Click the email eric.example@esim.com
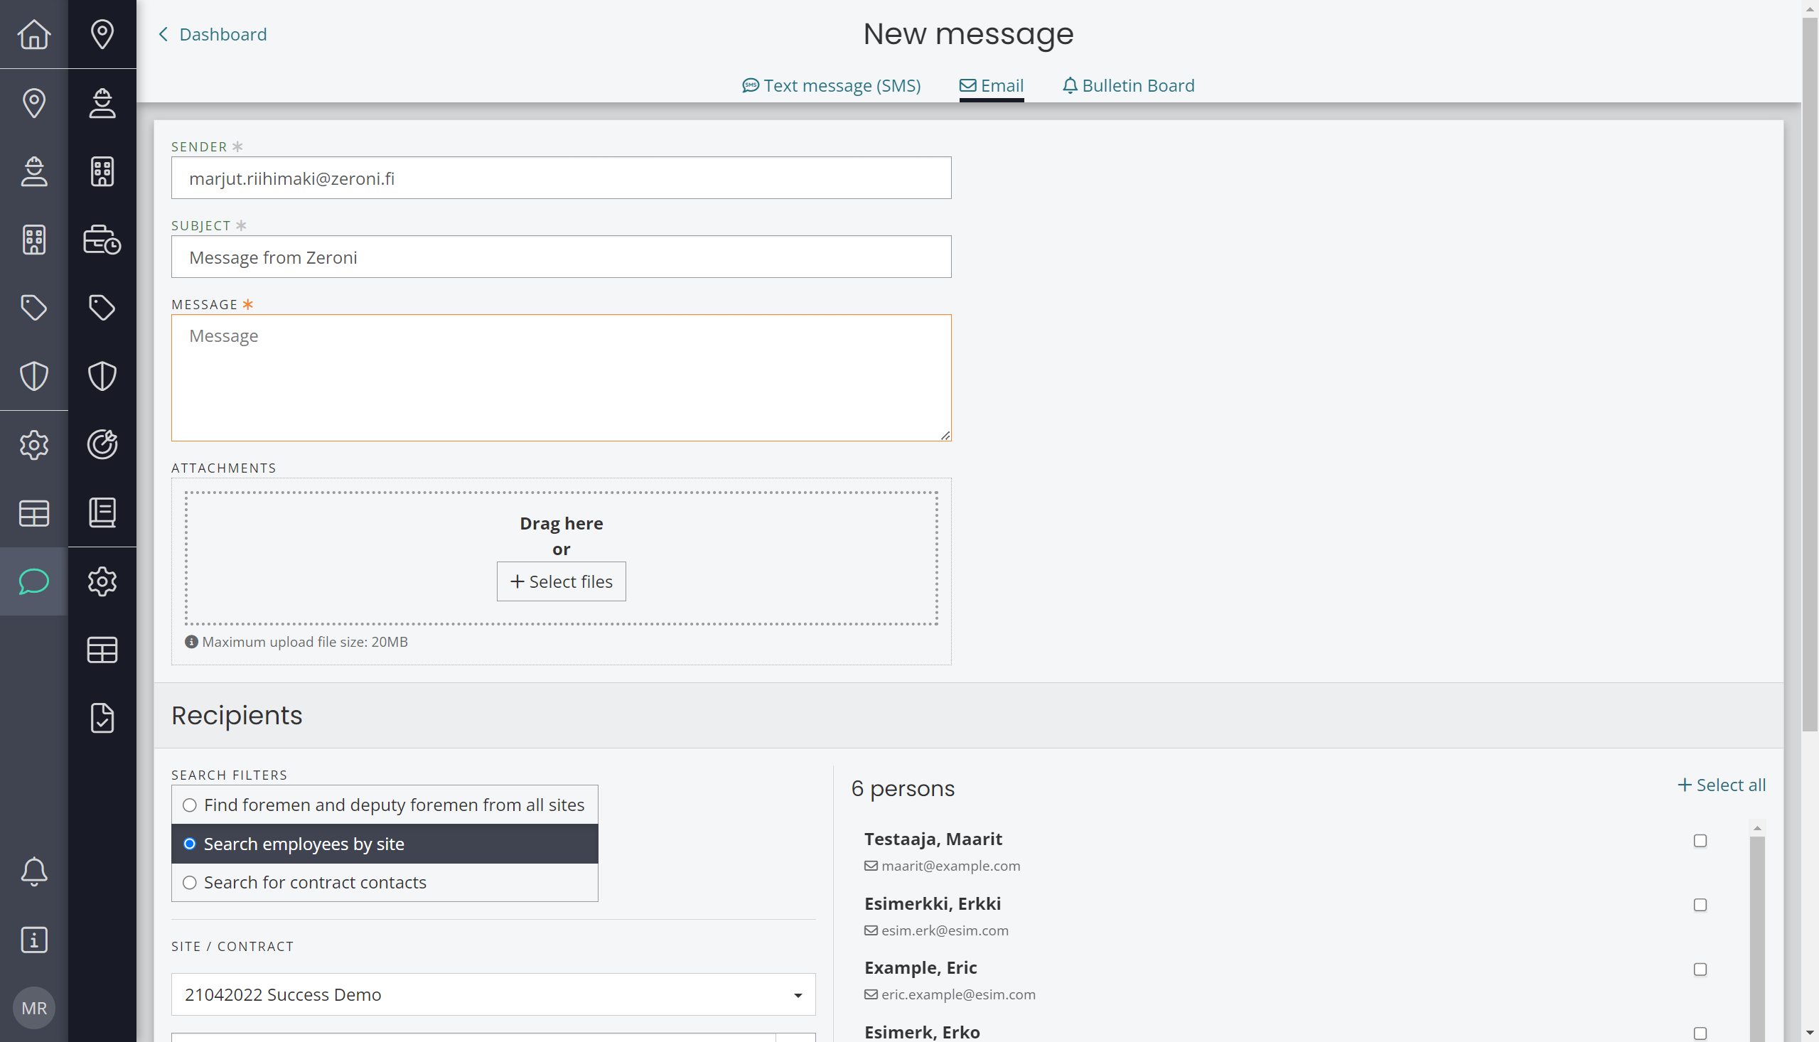The image size is (1819, 1042). coord(958,995)
